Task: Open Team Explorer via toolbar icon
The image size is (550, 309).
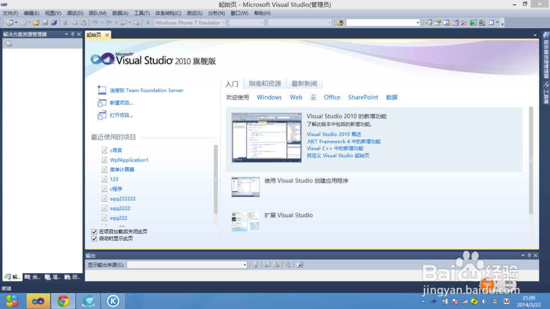Action: point(447,23)
